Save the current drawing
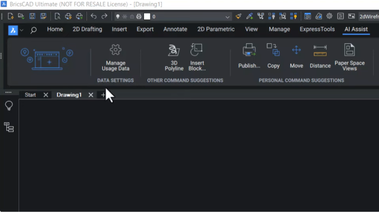This screenshot has width=379, height=212. tap(32, 17)
